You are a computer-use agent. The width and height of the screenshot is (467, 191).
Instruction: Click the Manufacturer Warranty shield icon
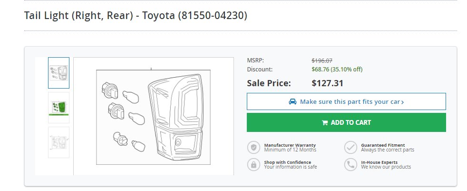coord(253,148)
